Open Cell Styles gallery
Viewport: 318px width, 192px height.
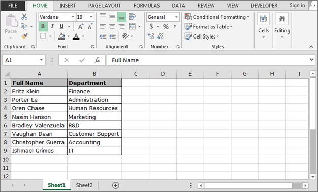(x=202, y=36)
